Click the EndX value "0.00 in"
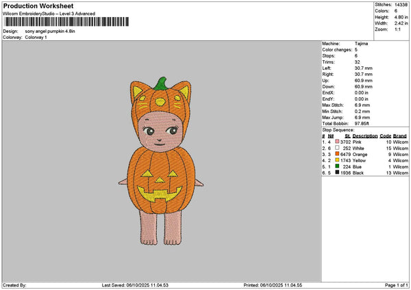The width and height of the screenshot is (411, 290). pos(362,92)
